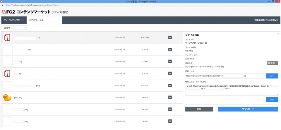Select the piyo.png duck thumbnail
This screenshot has width=281, height=130.
7,97
